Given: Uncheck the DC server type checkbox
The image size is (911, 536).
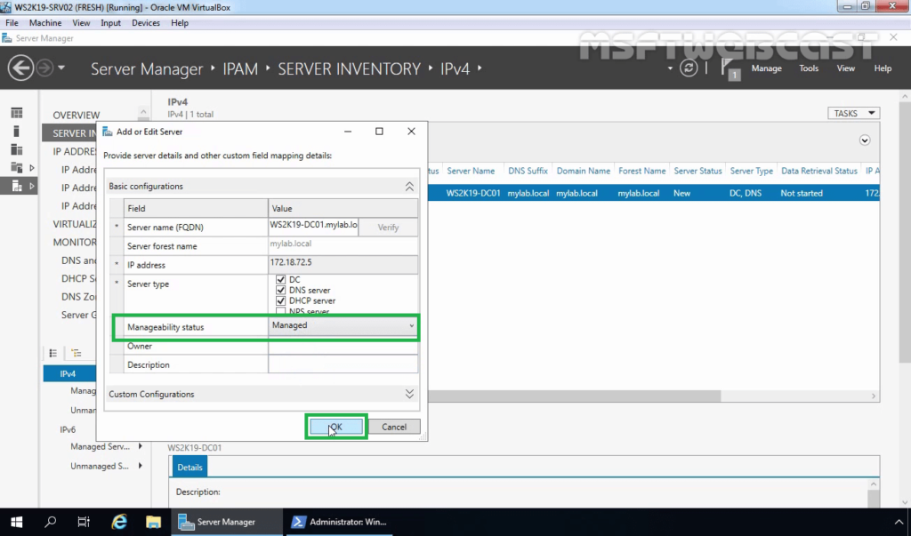Looking at the screenshot, I should [280, 279].
